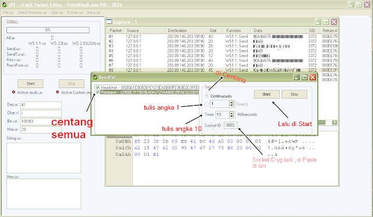This screenshot has width=373, height=217.
Task: Click the Char.us converter field
Action: tap(41, 113)
